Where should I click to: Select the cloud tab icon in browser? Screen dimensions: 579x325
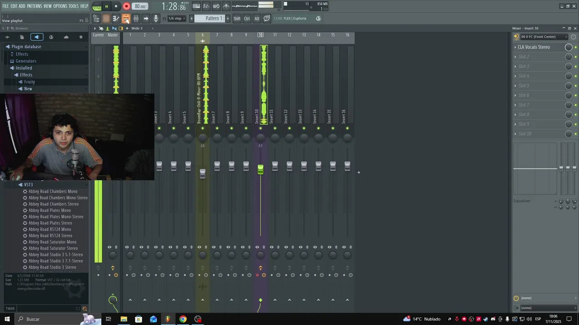click(66, 37)
